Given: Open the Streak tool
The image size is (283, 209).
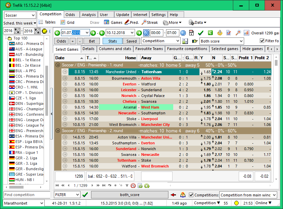Looking at the screenshot, I should (150, 22).
